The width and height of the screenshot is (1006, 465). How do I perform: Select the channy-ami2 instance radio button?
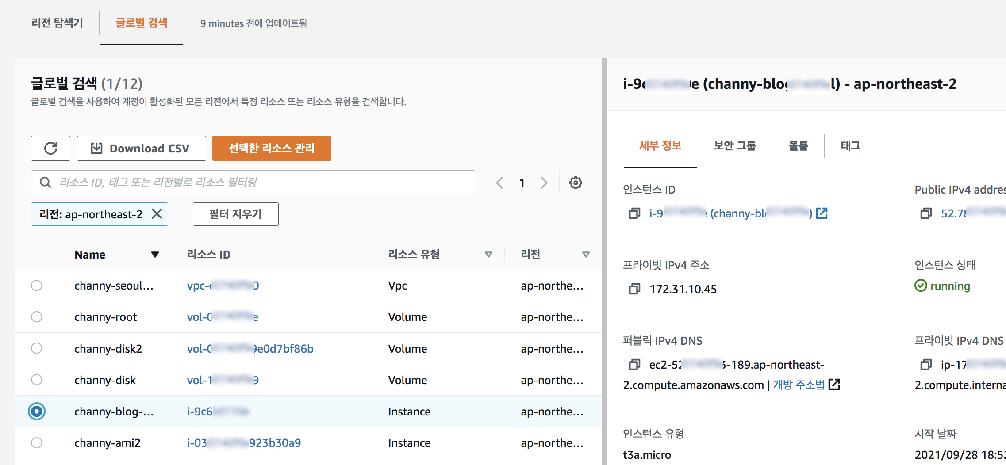(x=37, y=442)
